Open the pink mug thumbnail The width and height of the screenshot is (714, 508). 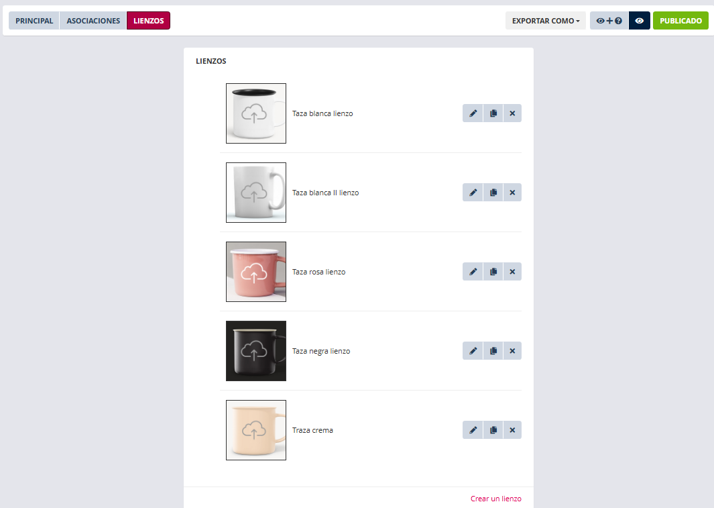point(256,272)
